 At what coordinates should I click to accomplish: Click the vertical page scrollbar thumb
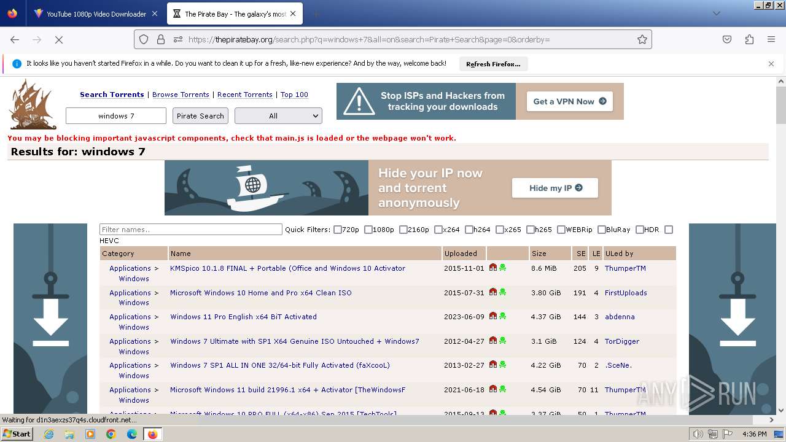click(x=781, y=104)
